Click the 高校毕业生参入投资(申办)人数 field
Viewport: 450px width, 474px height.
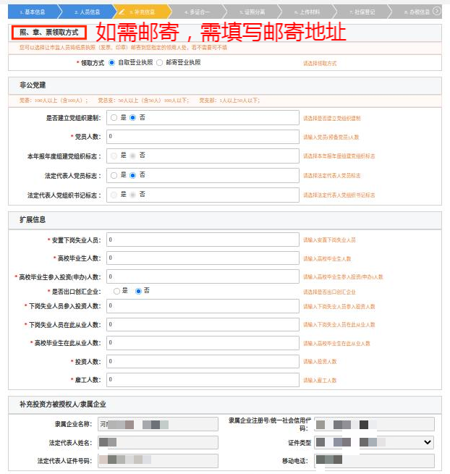(203, 276)
